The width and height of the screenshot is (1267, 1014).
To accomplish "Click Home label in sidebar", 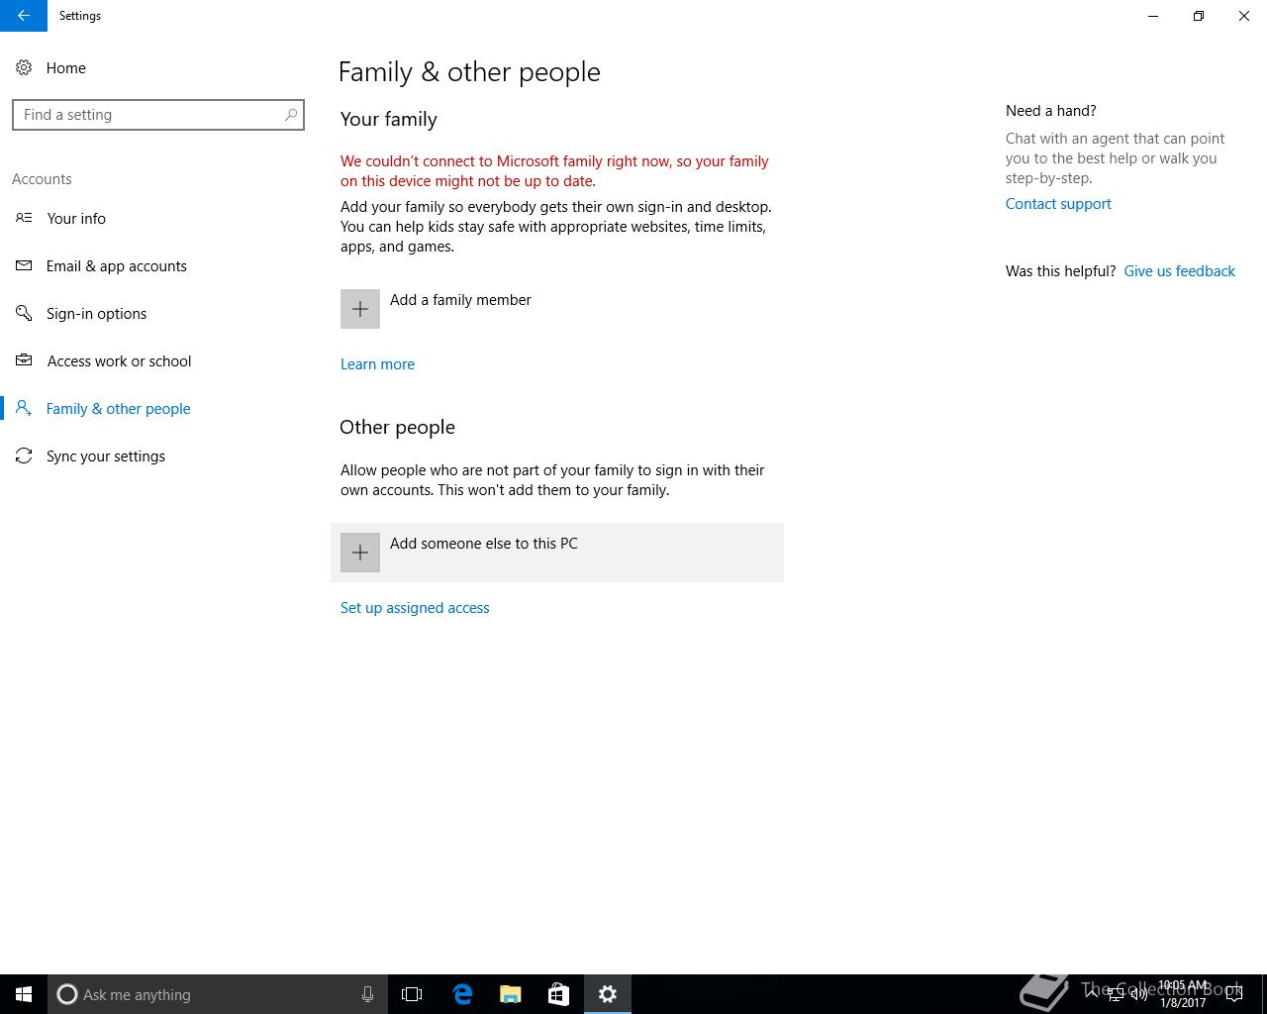I will pyautogui.click(x=65, y=68).
